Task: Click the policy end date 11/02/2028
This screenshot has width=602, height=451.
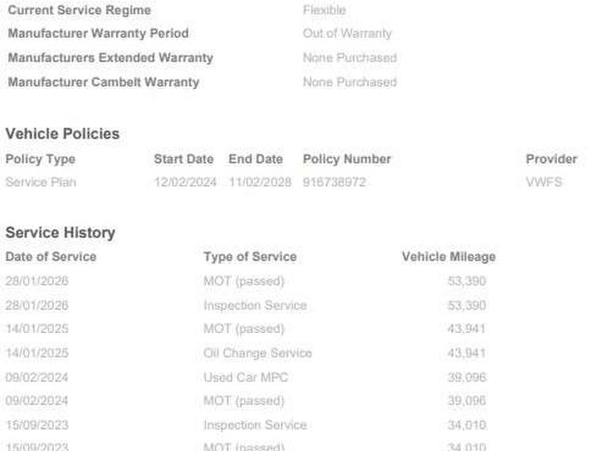Action: coord(259,182)
